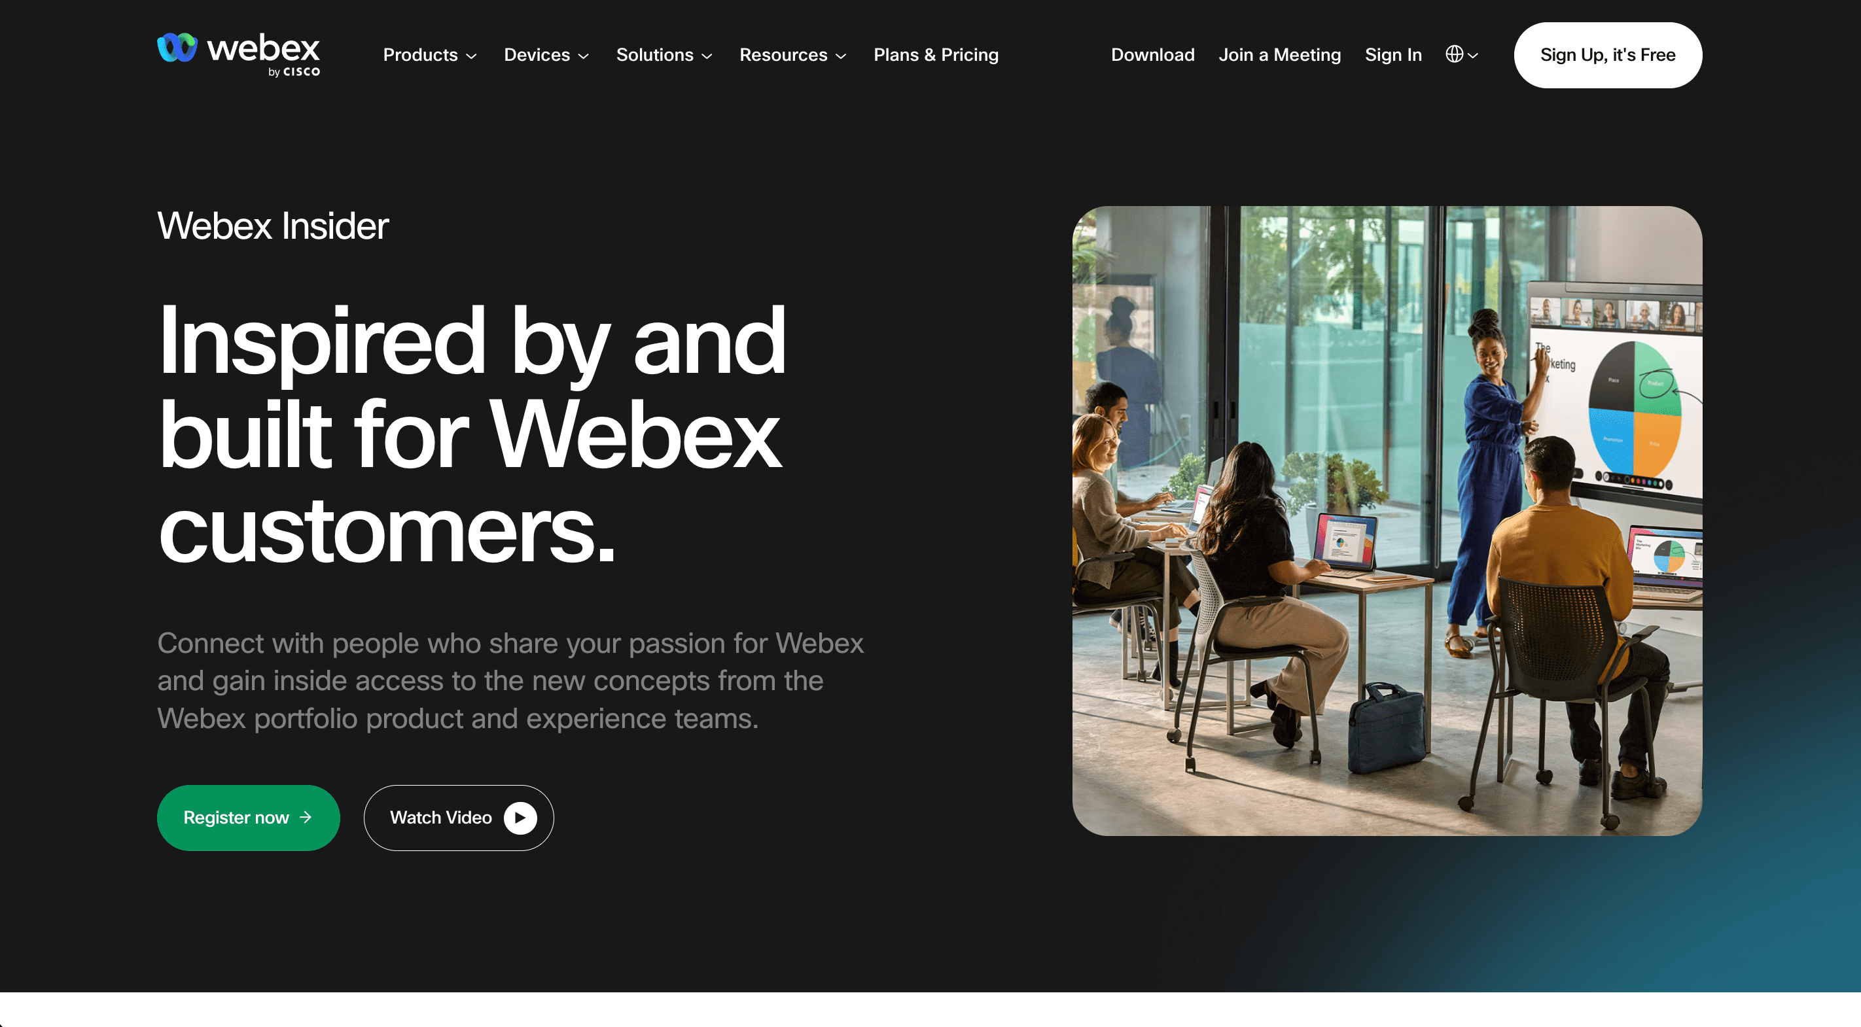Click the Webex Insider heading
The height and width of the screenshot is (1027, 1861).
point(273,226)
